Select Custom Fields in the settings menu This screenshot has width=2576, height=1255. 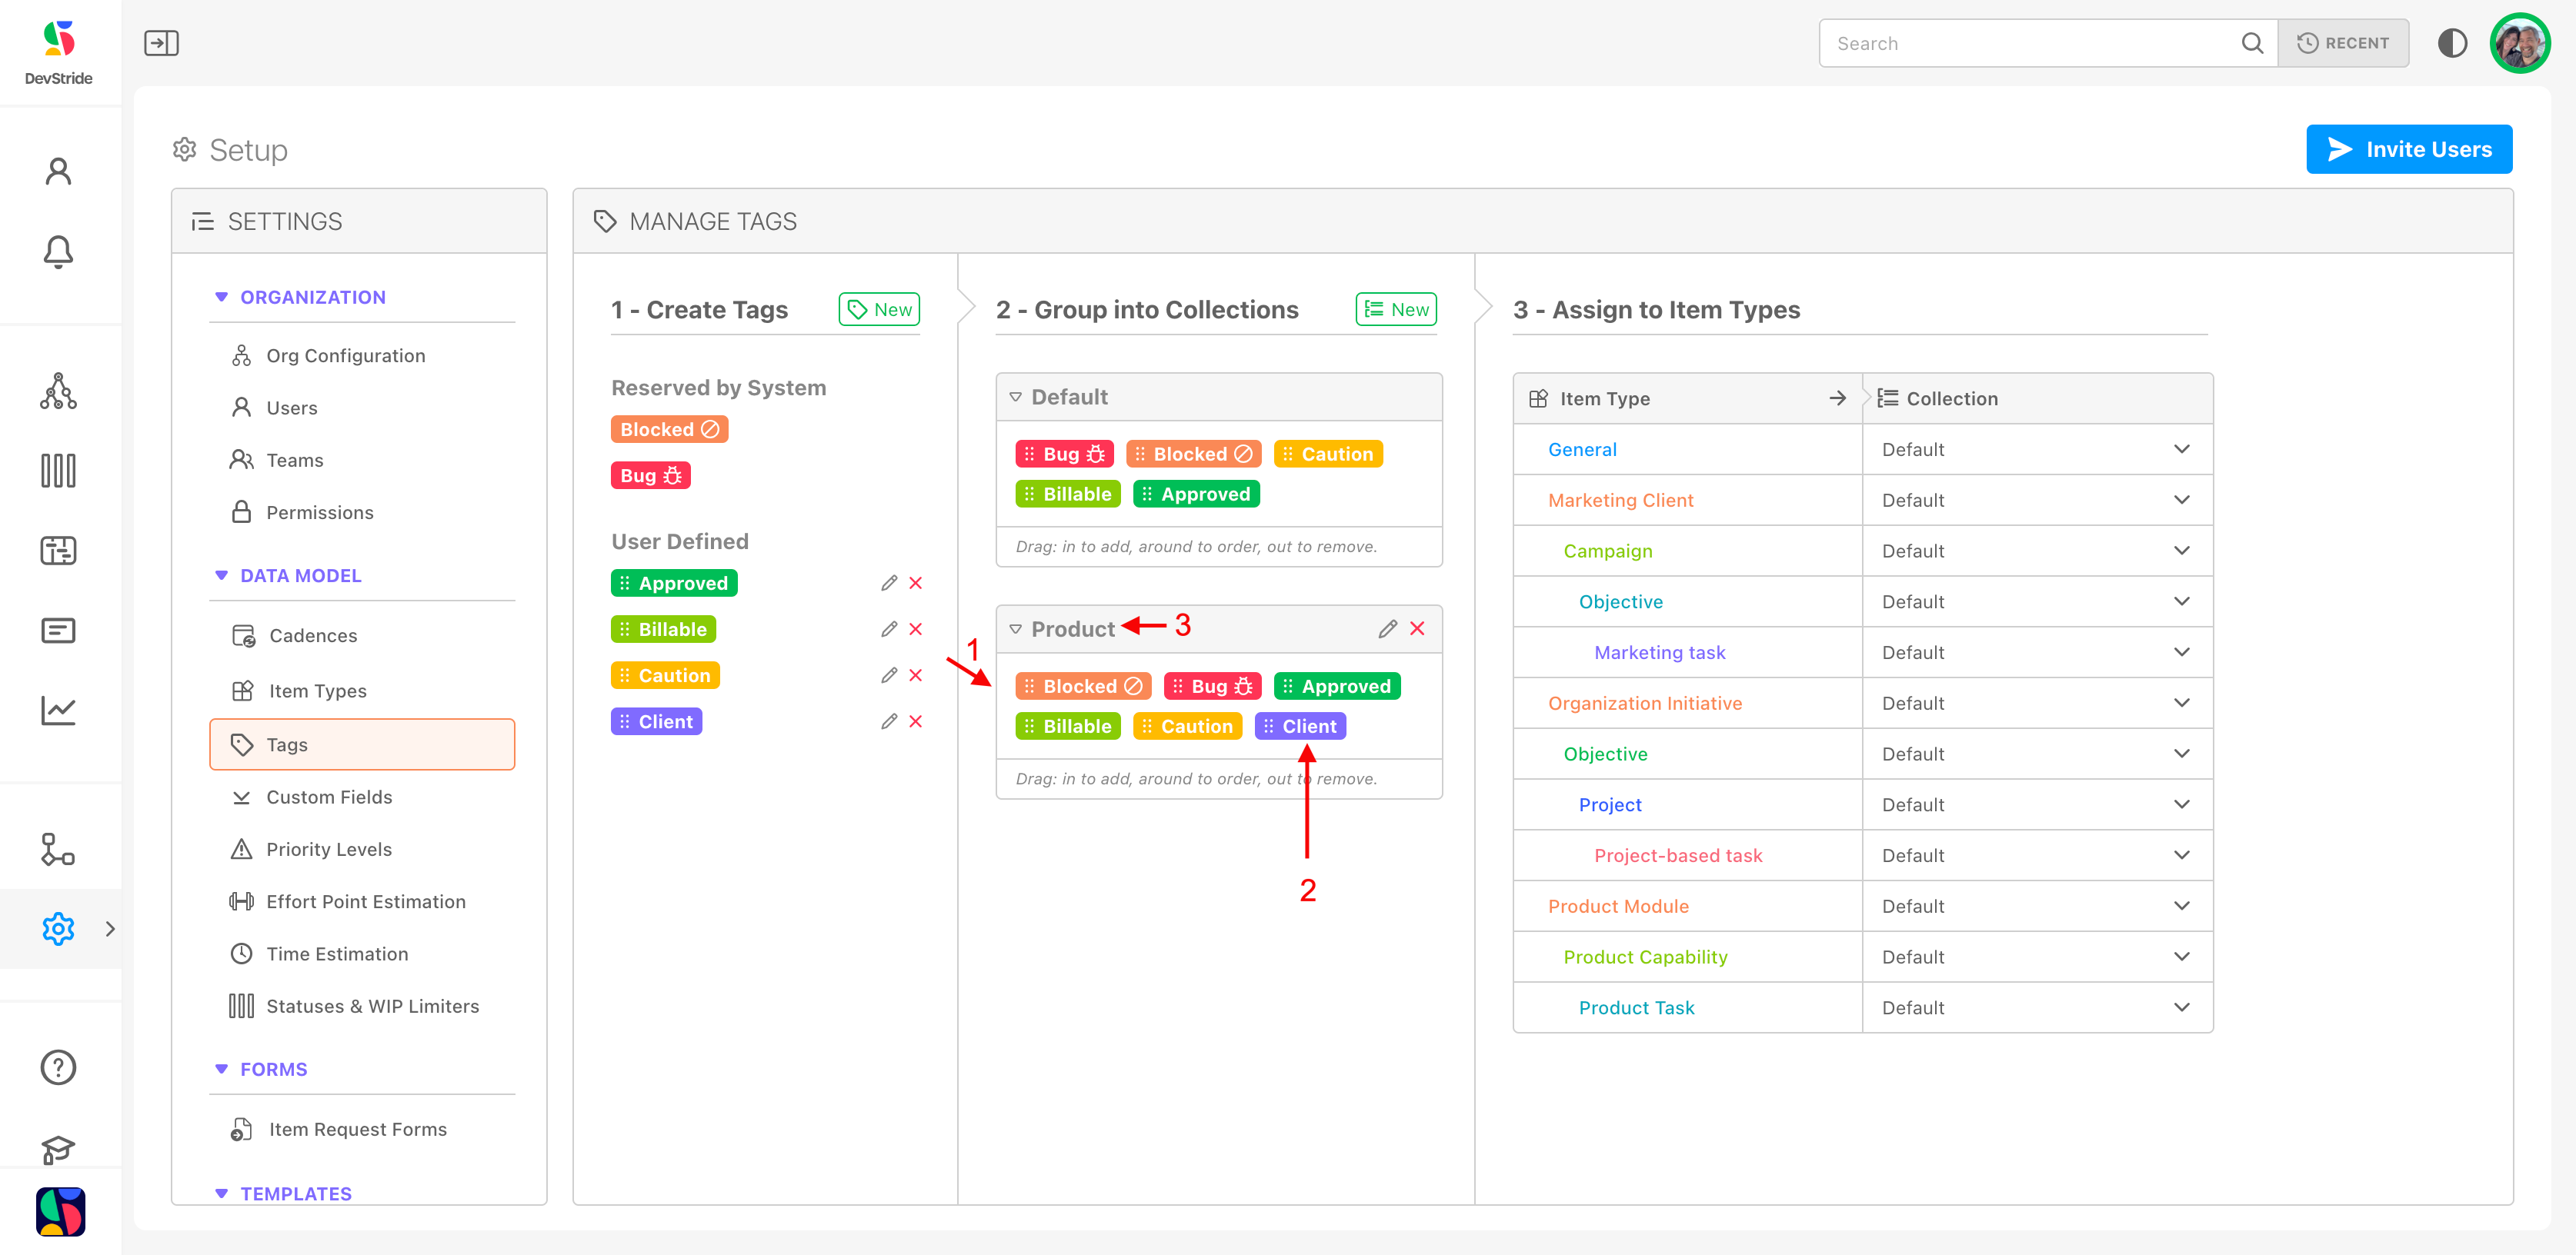(x=329, y=797)
